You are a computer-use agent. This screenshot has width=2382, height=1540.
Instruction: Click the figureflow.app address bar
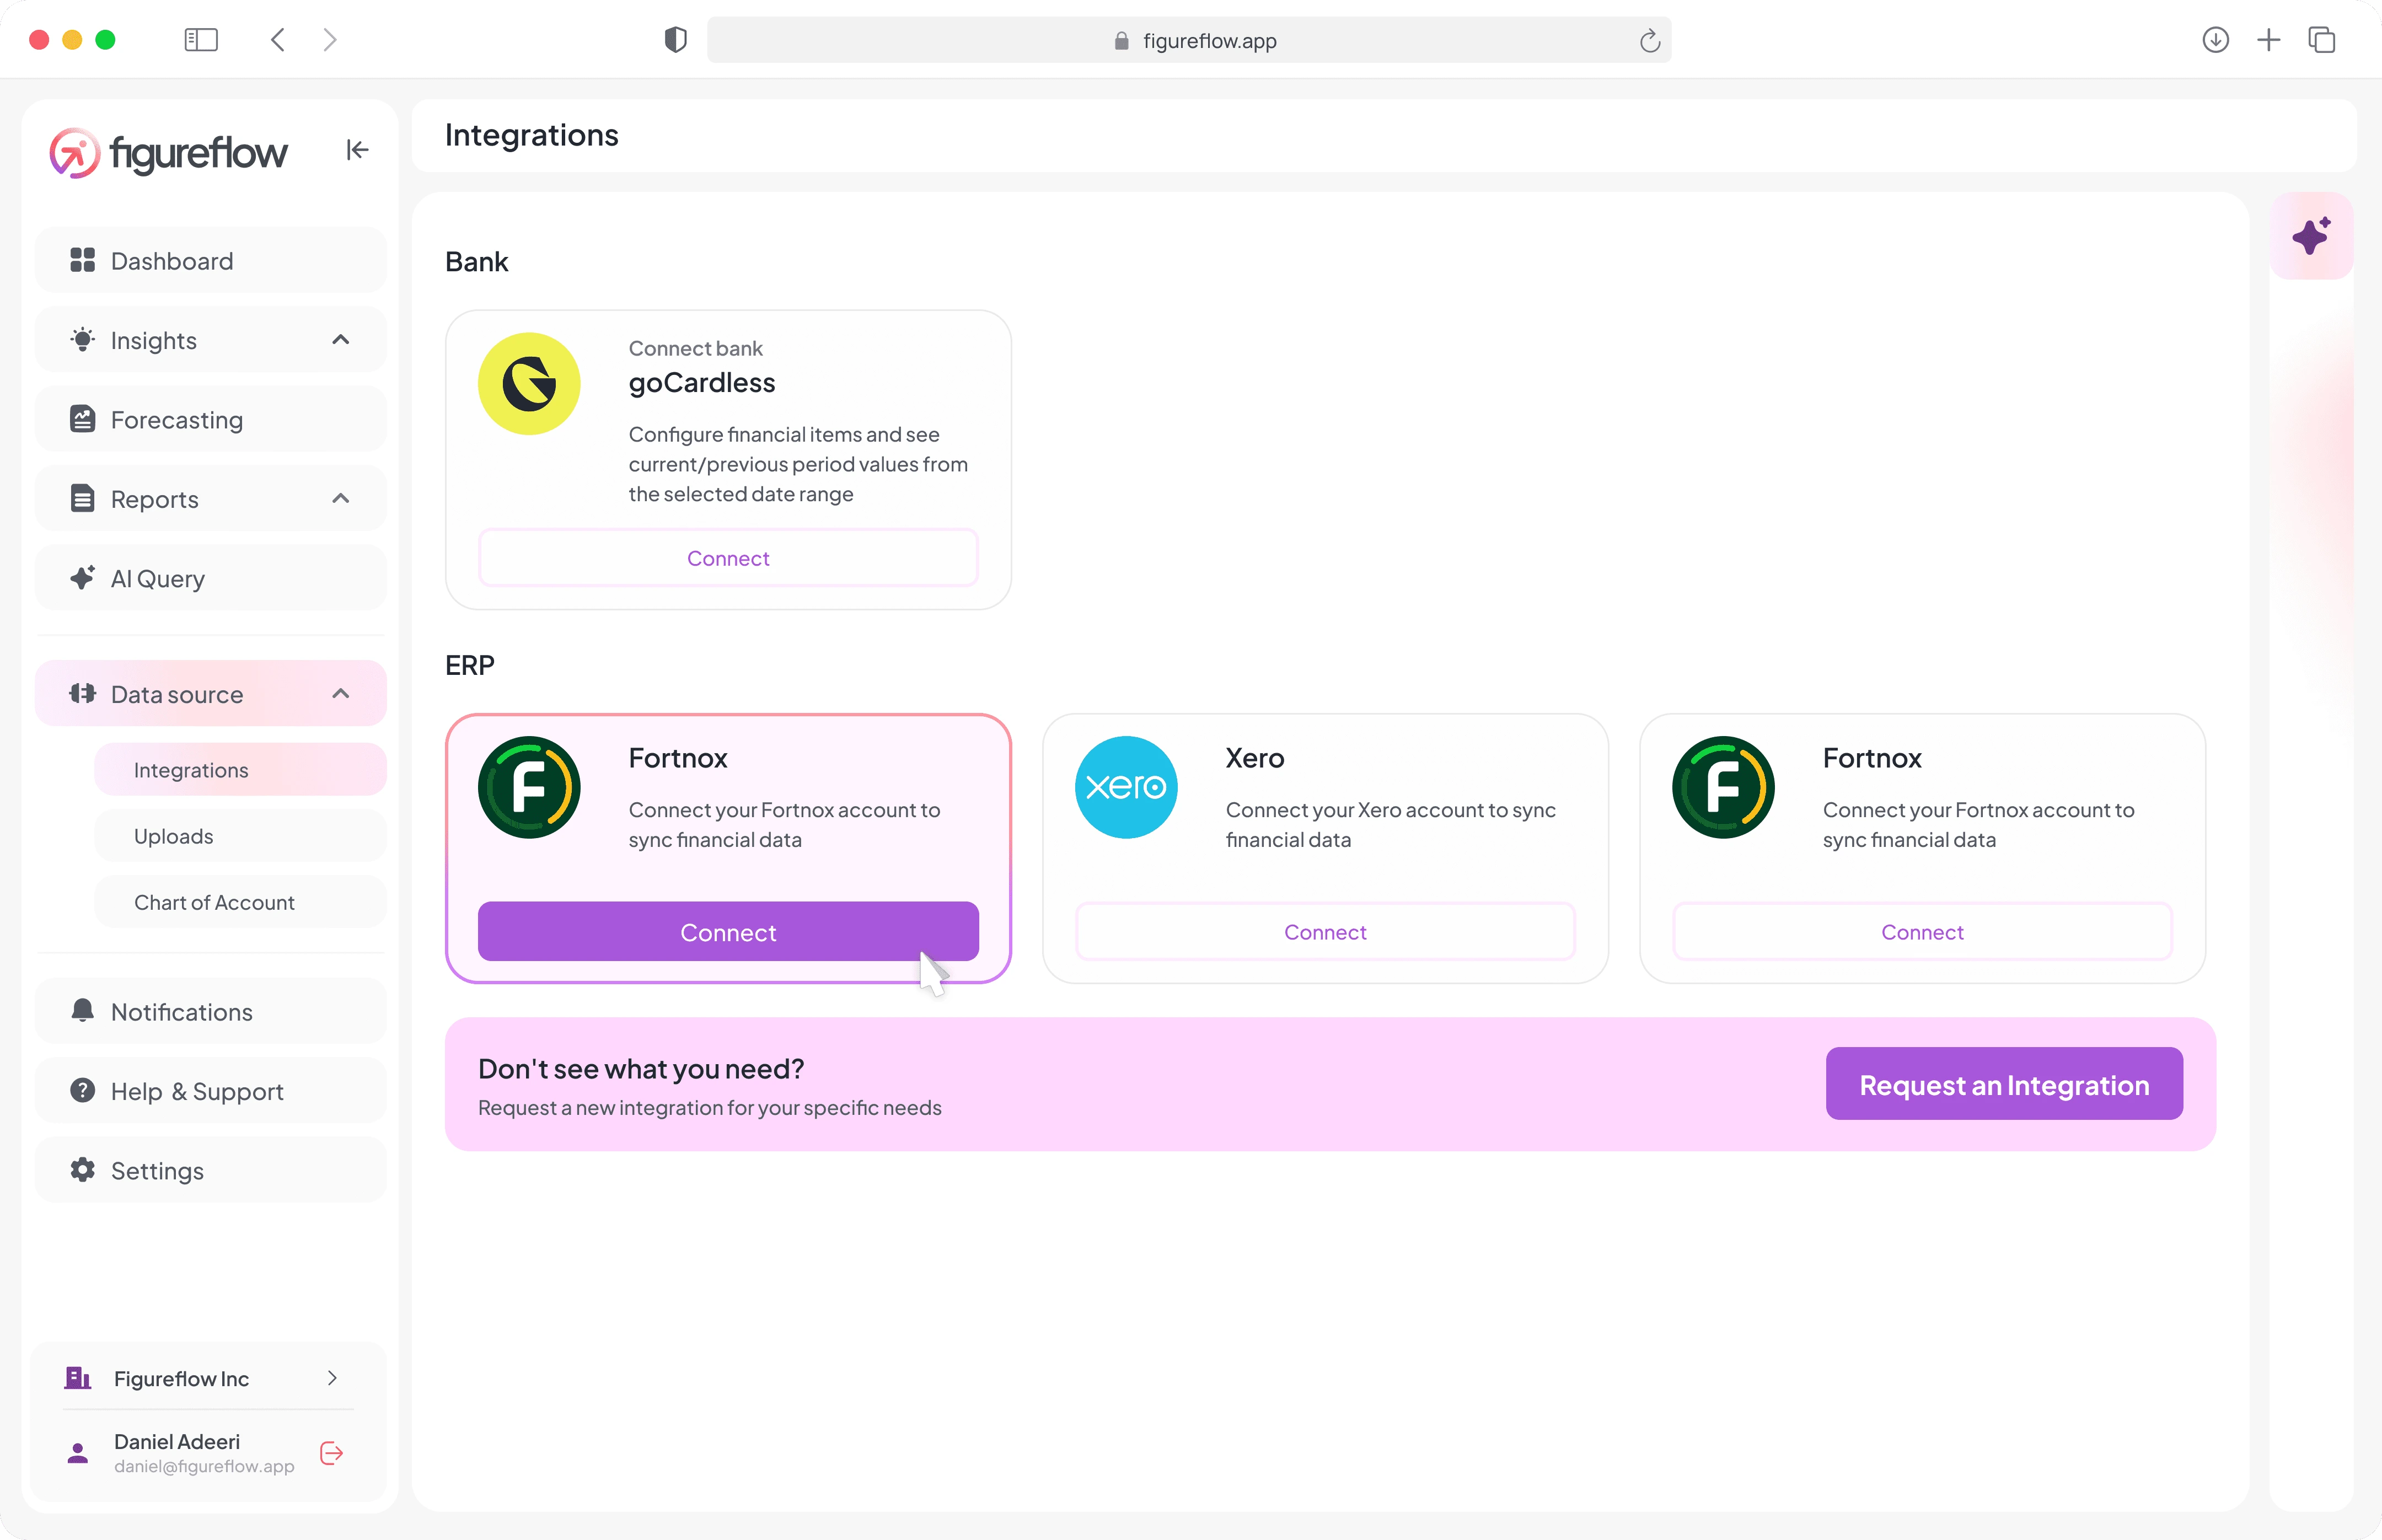[x=1189, y=41]
